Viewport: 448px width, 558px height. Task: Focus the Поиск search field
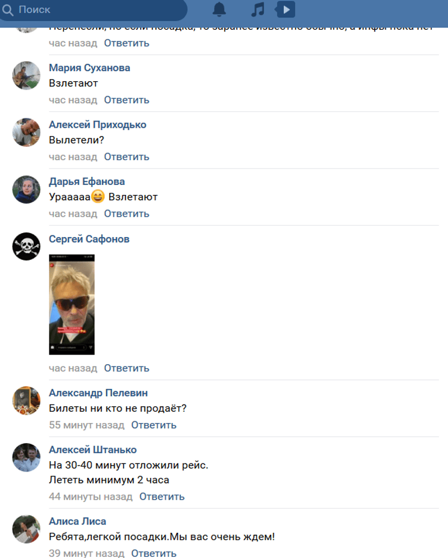[93, 10]
